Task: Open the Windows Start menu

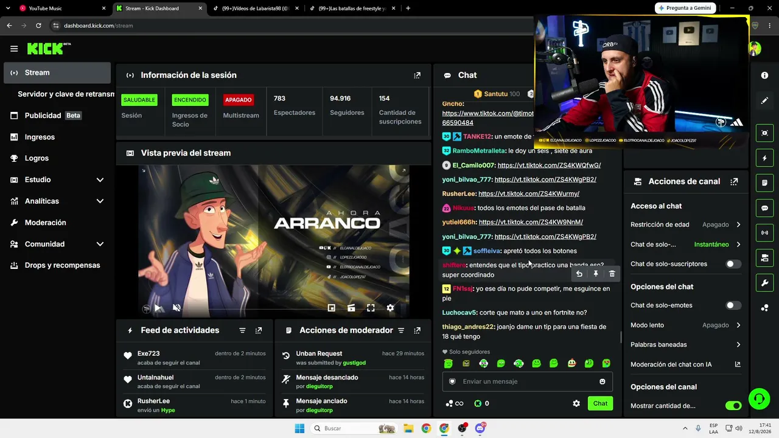Action: [x=299, y=428]
